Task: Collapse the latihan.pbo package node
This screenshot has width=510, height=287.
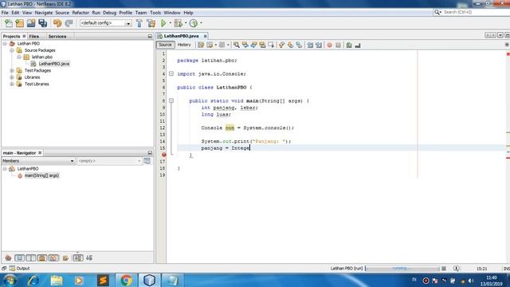Action: [19, 57]
